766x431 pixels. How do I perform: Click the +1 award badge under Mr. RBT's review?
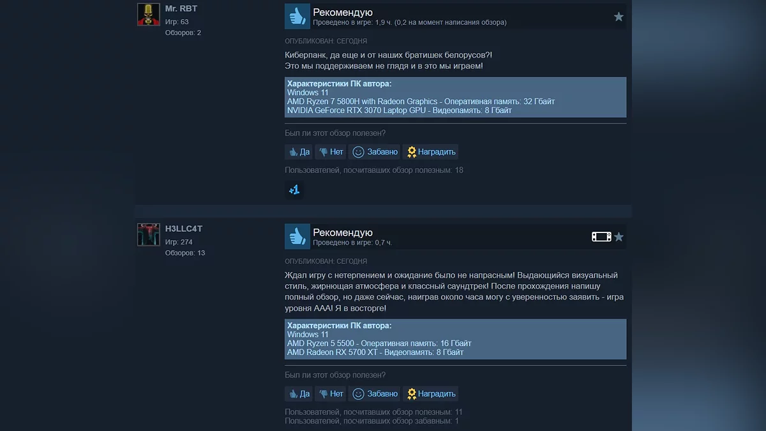click(x=294, y=190)
